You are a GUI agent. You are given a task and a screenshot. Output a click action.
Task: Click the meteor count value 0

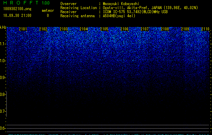point(48,16)
